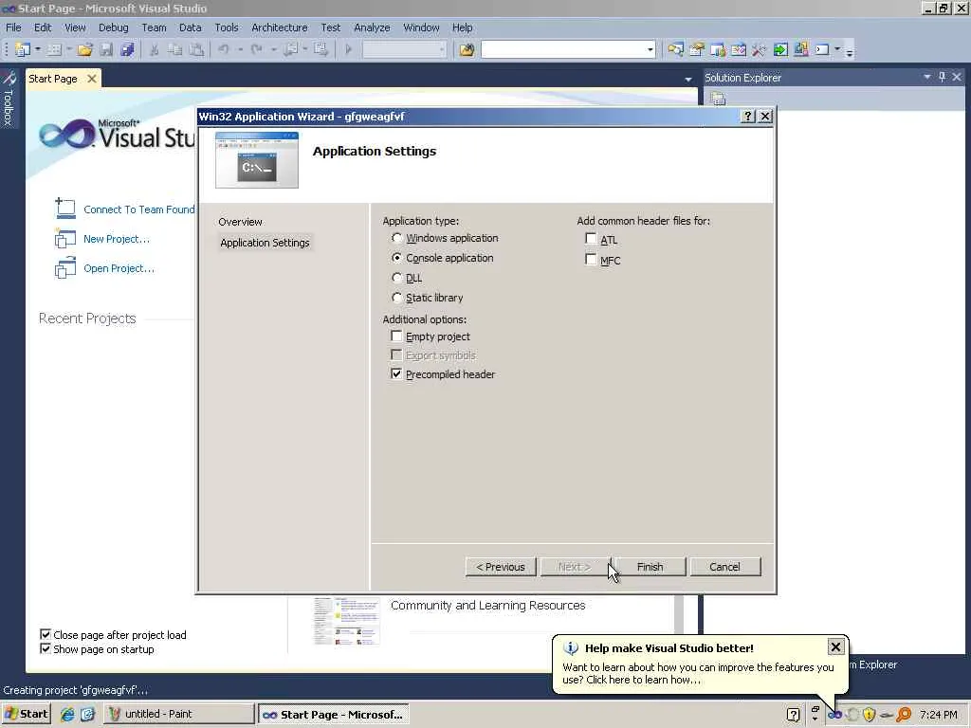Enable the Empty project checkbox

(396, 337)
